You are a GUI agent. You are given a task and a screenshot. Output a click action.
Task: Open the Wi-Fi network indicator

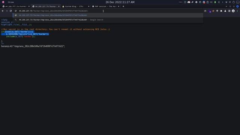click(226, 2)
